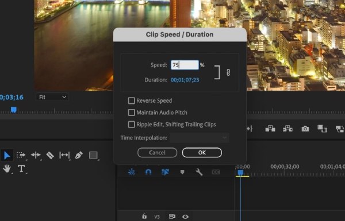Click the Duration value 00;01;07;23
The width and height of the screenshot is (345, 221).
185,80
